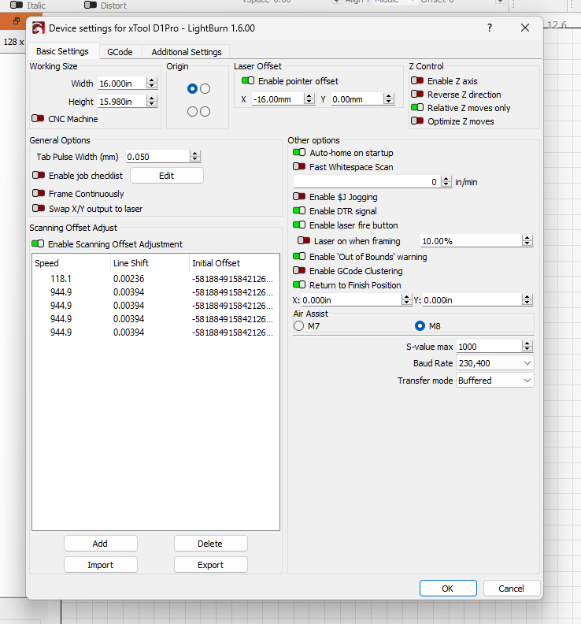Toggle Distort in the LightBurn main window
This screenshot has width=581, height=624.
point(91,6)
